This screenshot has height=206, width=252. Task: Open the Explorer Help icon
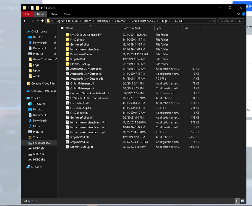(x=244, y=14)
